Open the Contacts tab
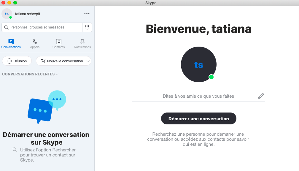 click(58, 44)
